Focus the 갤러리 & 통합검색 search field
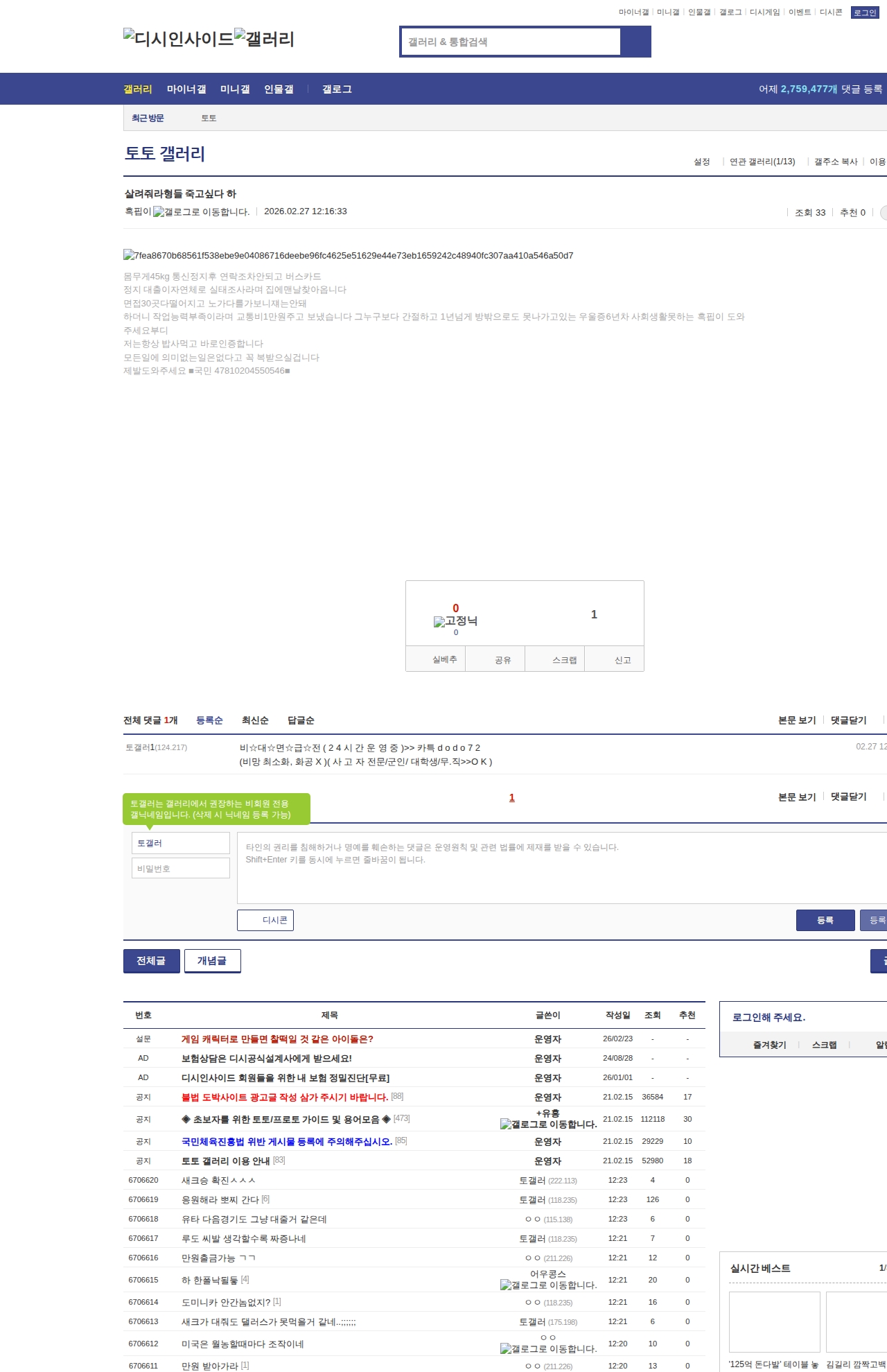The image size is (887, 1372). [511, 42]
